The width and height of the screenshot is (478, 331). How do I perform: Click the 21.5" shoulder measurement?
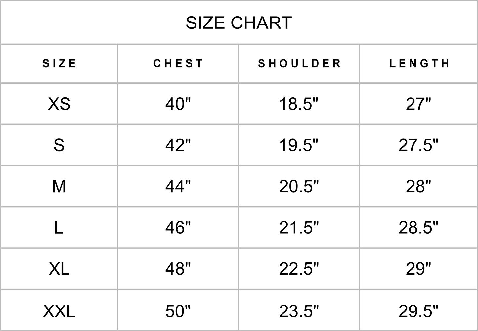299,228
